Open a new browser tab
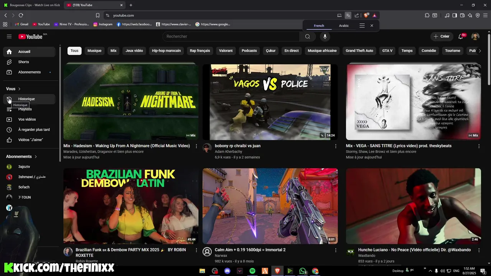The width and height of the screenshot is (491, 276). tap(131, 5)
